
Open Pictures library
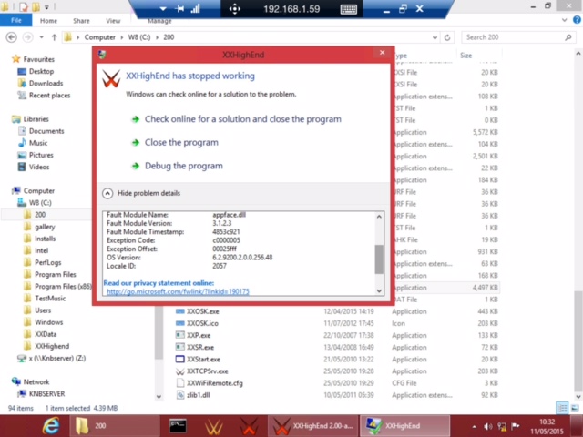(41, 155)
